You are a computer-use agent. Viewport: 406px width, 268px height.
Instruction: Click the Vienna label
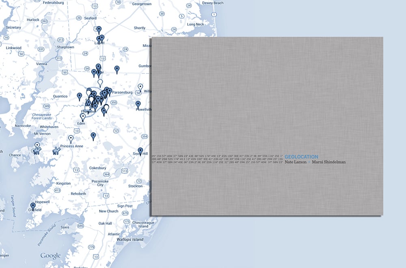pyautogui.click(x=41, y=64)
